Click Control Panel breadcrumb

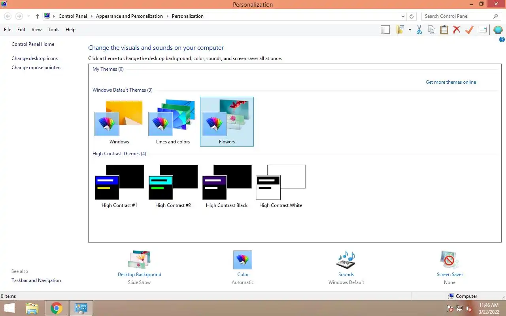[x=73, y=16]
